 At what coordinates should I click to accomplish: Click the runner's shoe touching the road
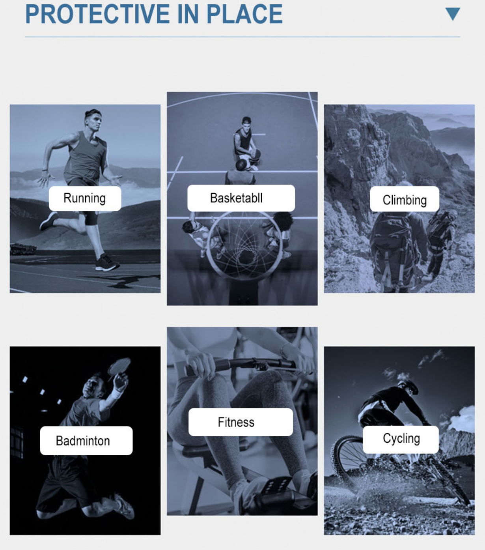(106, 263)
